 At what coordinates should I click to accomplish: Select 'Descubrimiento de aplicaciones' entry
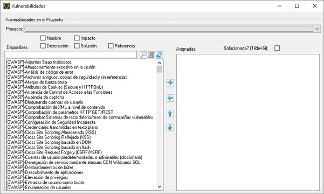pyautogui.click(x=45, y=172)
